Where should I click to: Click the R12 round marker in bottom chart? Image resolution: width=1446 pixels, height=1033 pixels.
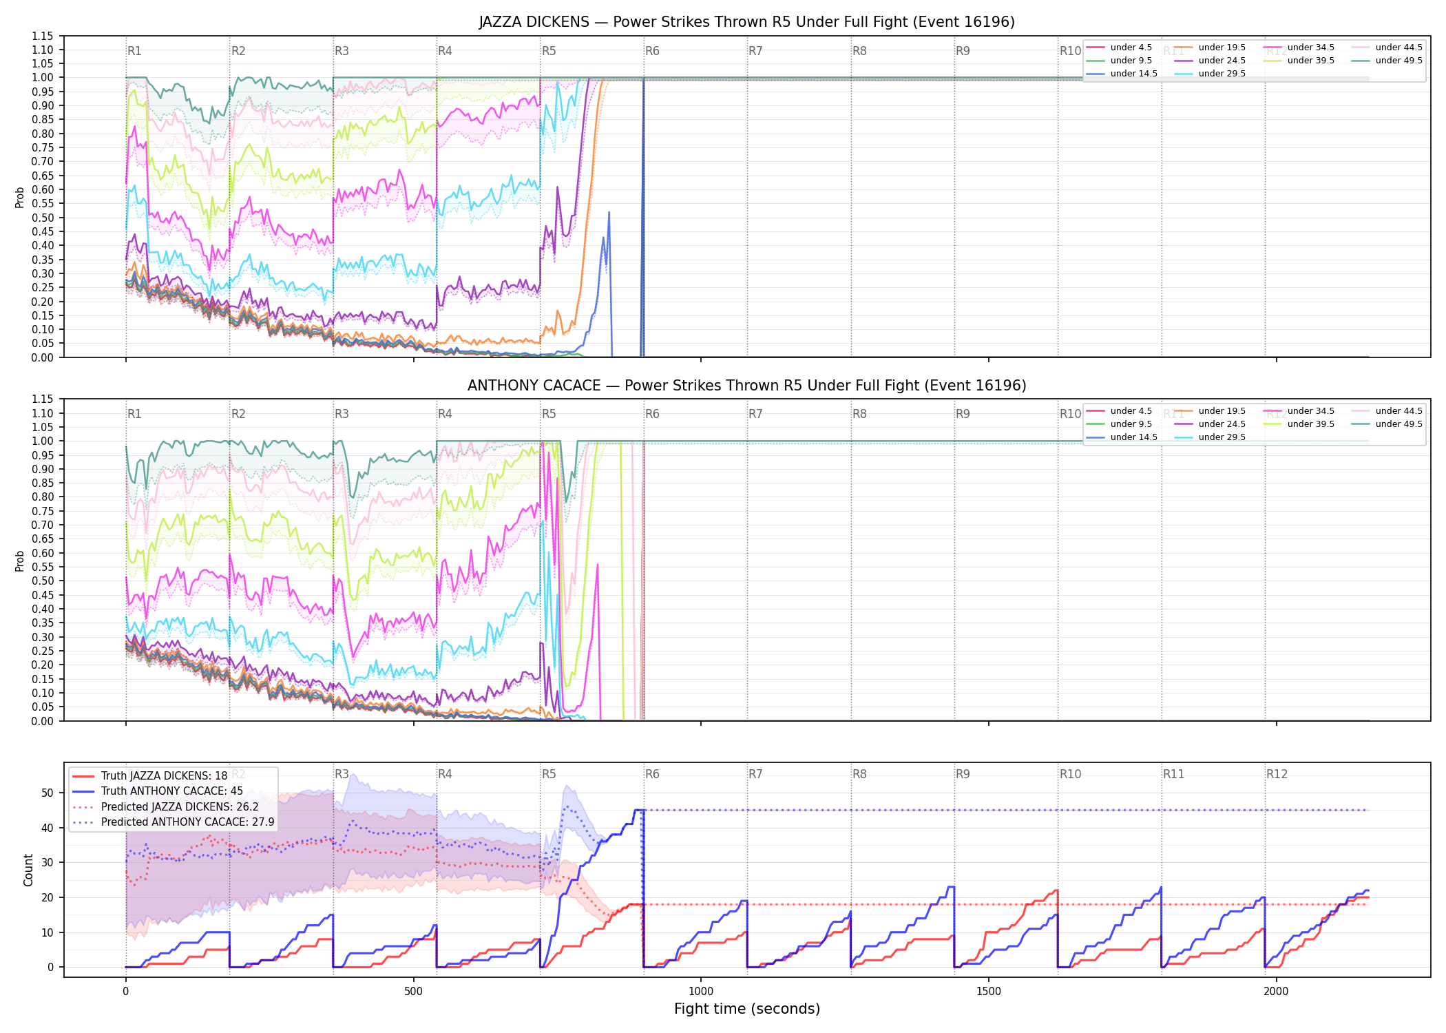coord(1277,774)
